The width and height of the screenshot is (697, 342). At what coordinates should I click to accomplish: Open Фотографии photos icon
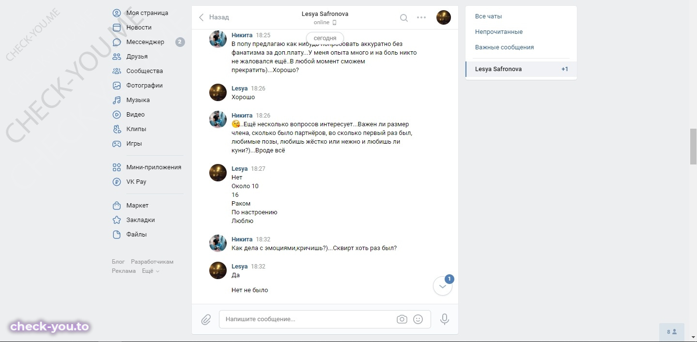click(117, 86)
